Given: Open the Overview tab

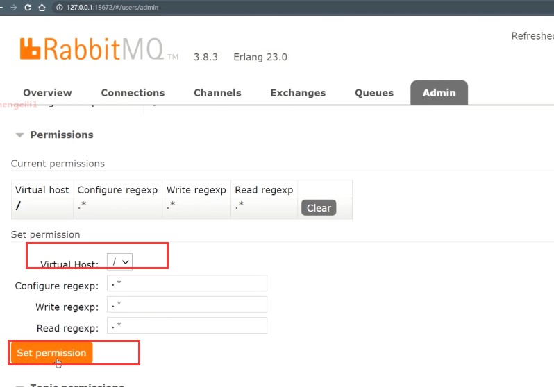Looking at the screenshot, I should click(47, 93).
